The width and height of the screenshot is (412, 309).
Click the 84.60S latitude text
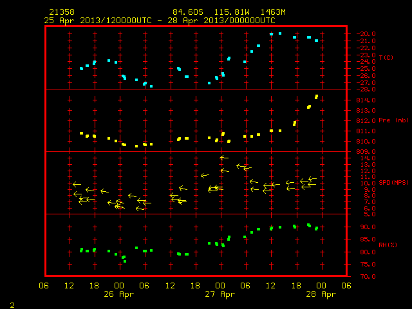(188, 12)
